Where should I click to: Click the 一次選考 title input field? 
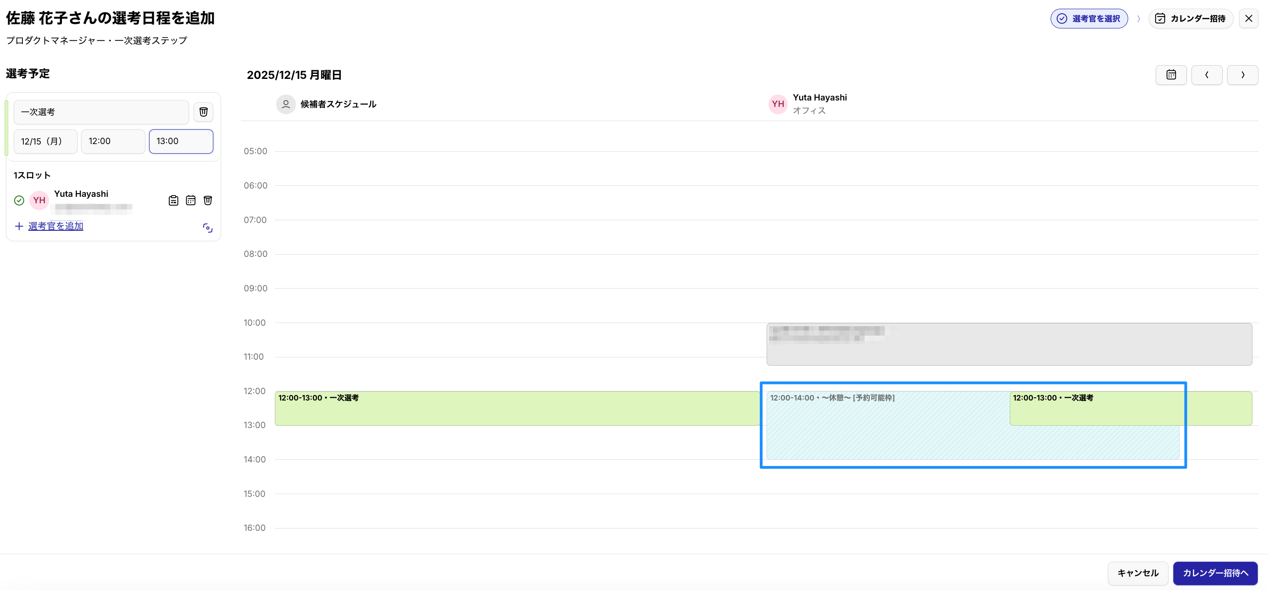coord(101,112)
